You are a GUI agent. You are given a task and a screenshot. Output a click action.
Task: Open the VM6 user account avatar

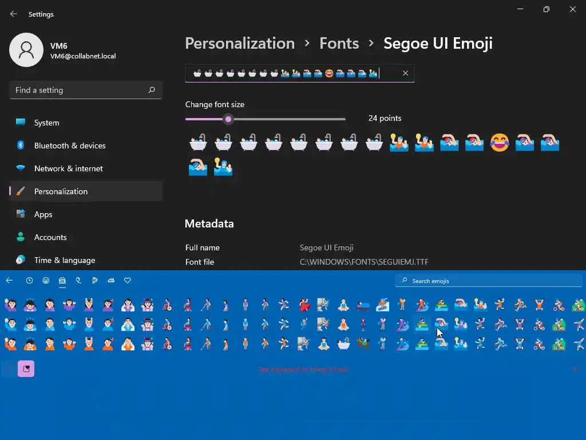26,50
